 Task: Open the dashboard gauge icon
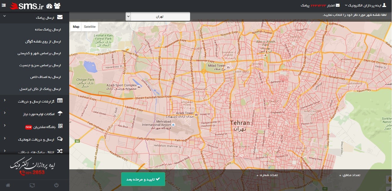(50, 6)
